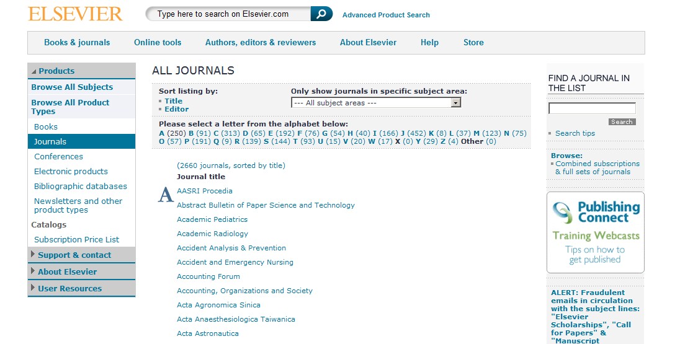Filter journals by letter W

coord(371,141)
